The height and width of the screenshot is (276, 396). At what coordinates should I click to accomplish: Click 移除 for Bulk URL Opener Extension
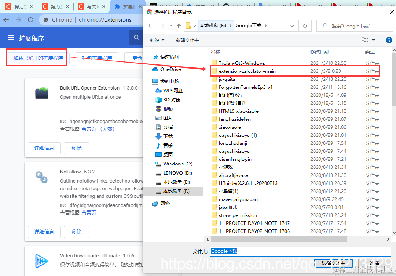pos(76,148)
